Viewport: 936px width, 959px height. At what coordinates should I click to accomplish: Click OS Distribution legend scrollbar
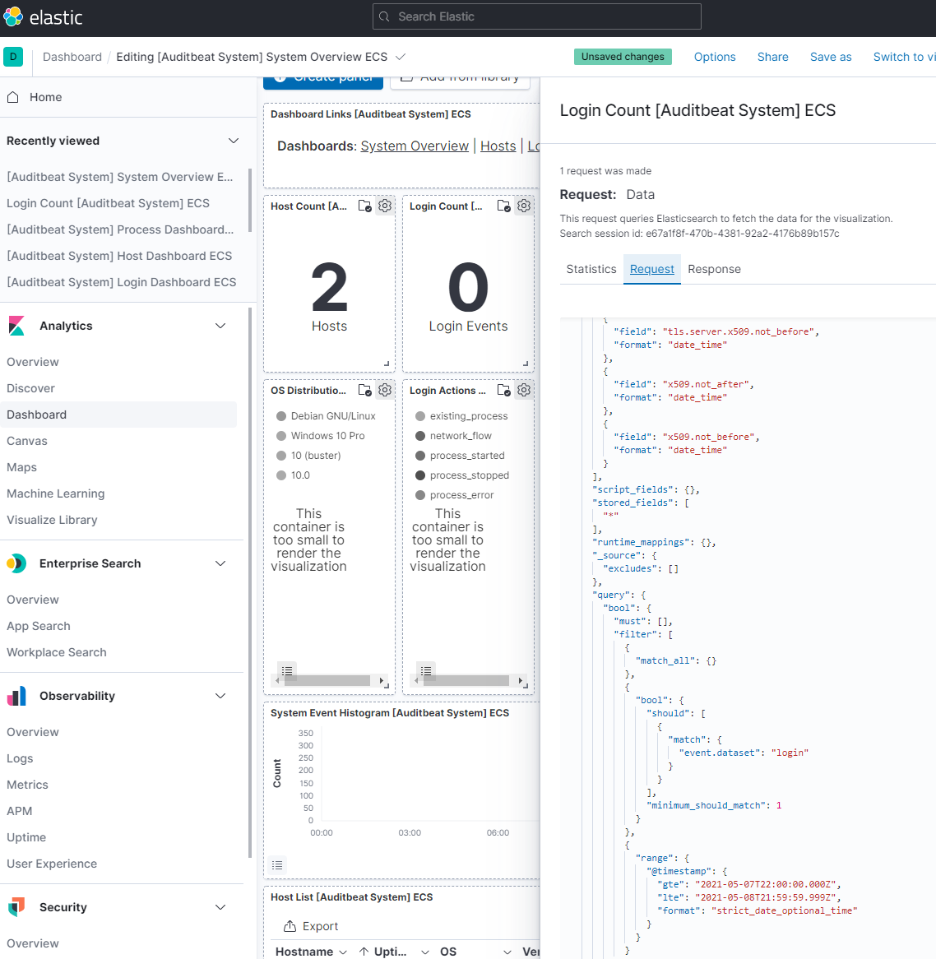(x=327, y=681)
